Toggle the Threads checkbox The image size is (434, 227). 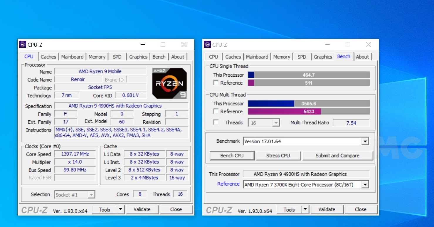216,122
